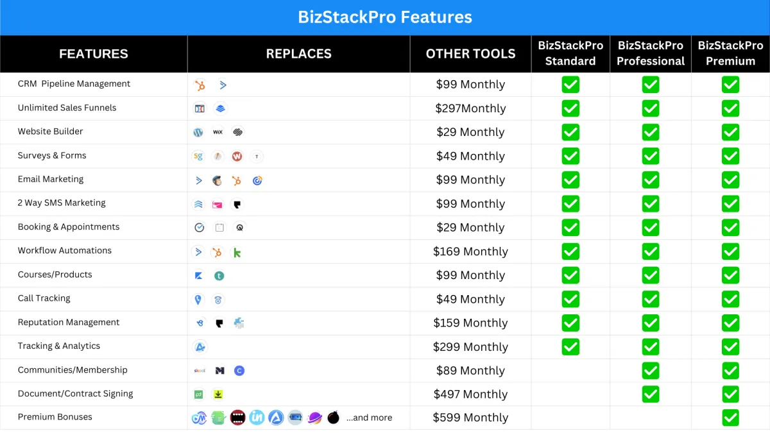Click Standard plan checkmark for CRM Pipeline Management
Screen dimensions: 770x433
(x=570, y=85)
